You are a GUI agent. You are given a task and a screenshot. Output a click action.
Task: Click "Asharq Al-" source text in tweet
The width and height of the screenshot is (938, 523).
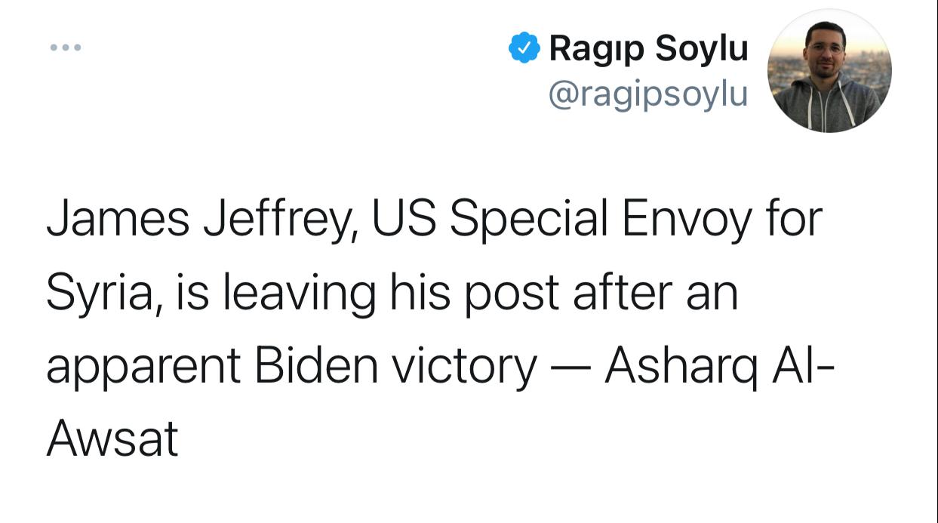click(719, 365)
